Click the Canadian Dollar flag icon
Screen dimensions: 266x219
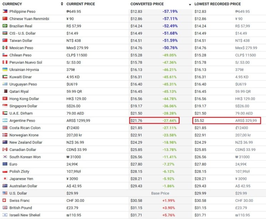[x=5, y=149]
